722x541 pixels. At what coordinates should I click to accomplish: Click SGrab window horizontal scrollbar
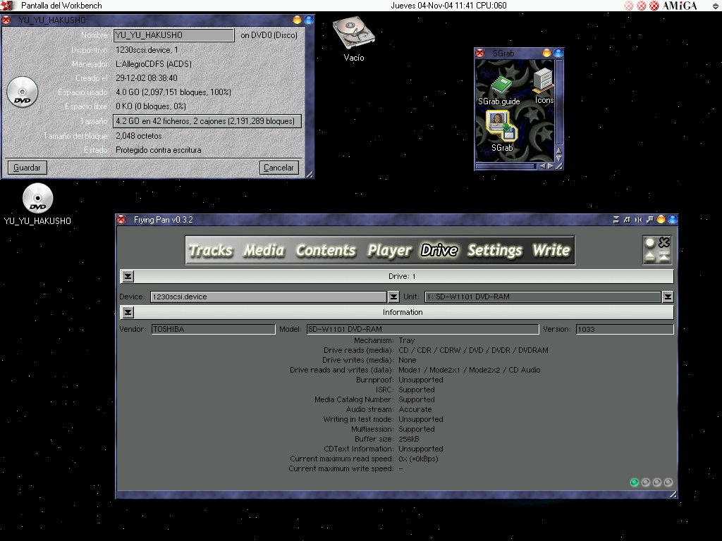(506, 166)
